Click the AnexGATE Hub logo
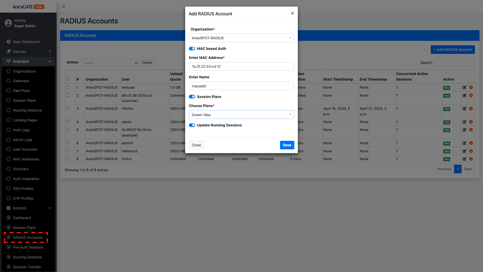Screen dimensions: 483x272 [x=28, y=7]
